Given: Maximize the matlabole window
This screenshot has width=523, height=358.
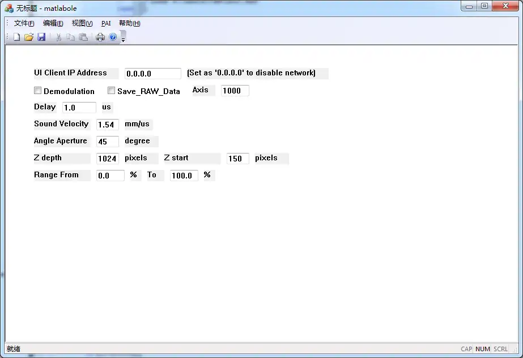Looking at the screenshot, I should (484, 6).
